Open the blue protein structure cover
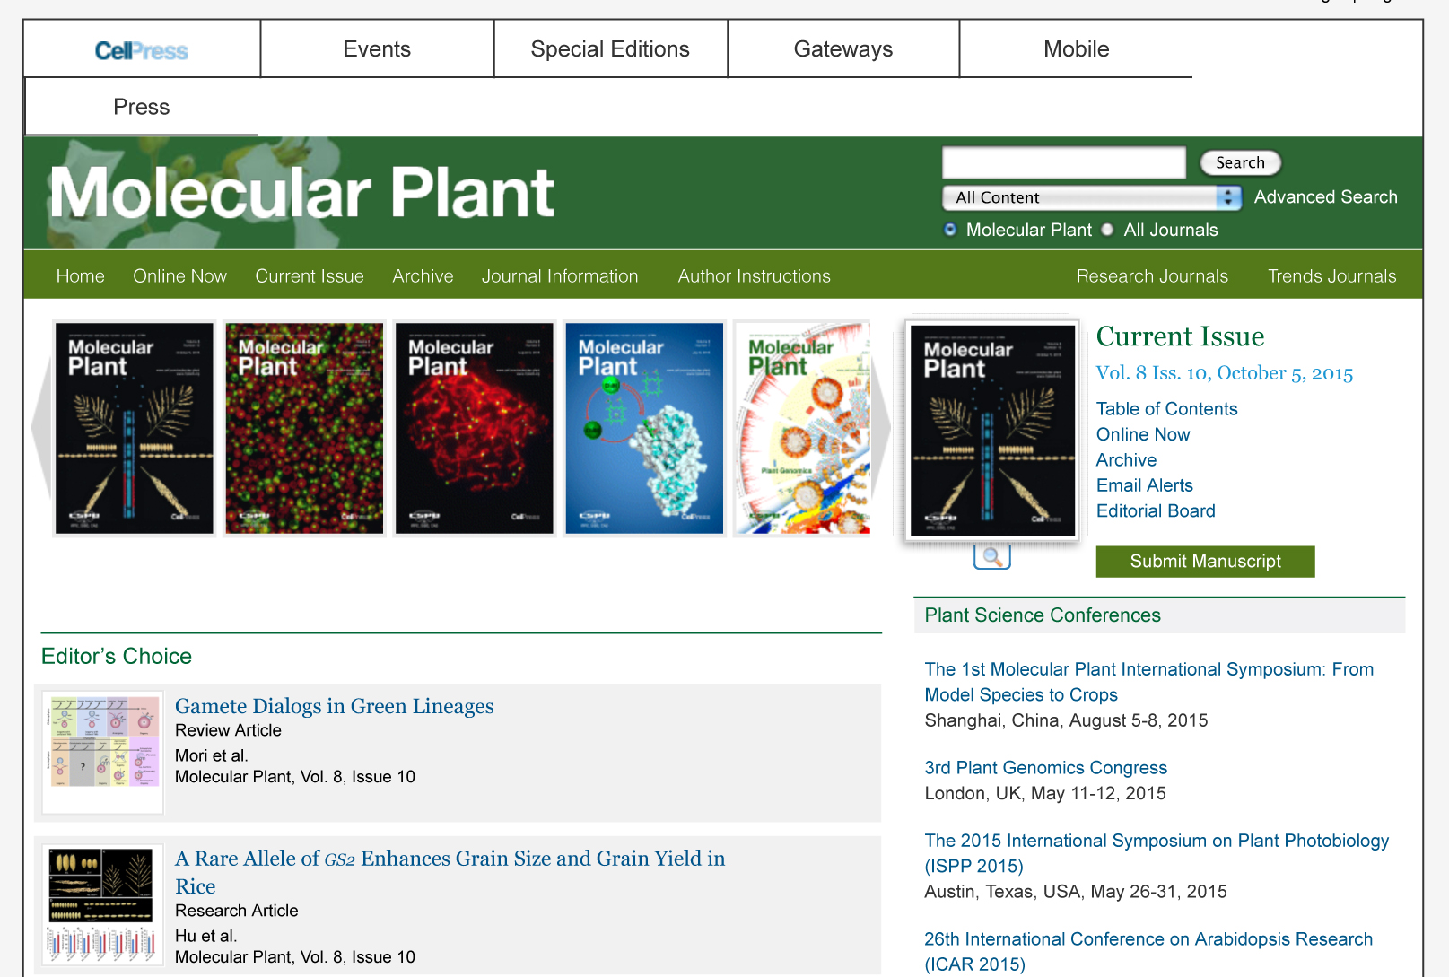 coord(644,428)
